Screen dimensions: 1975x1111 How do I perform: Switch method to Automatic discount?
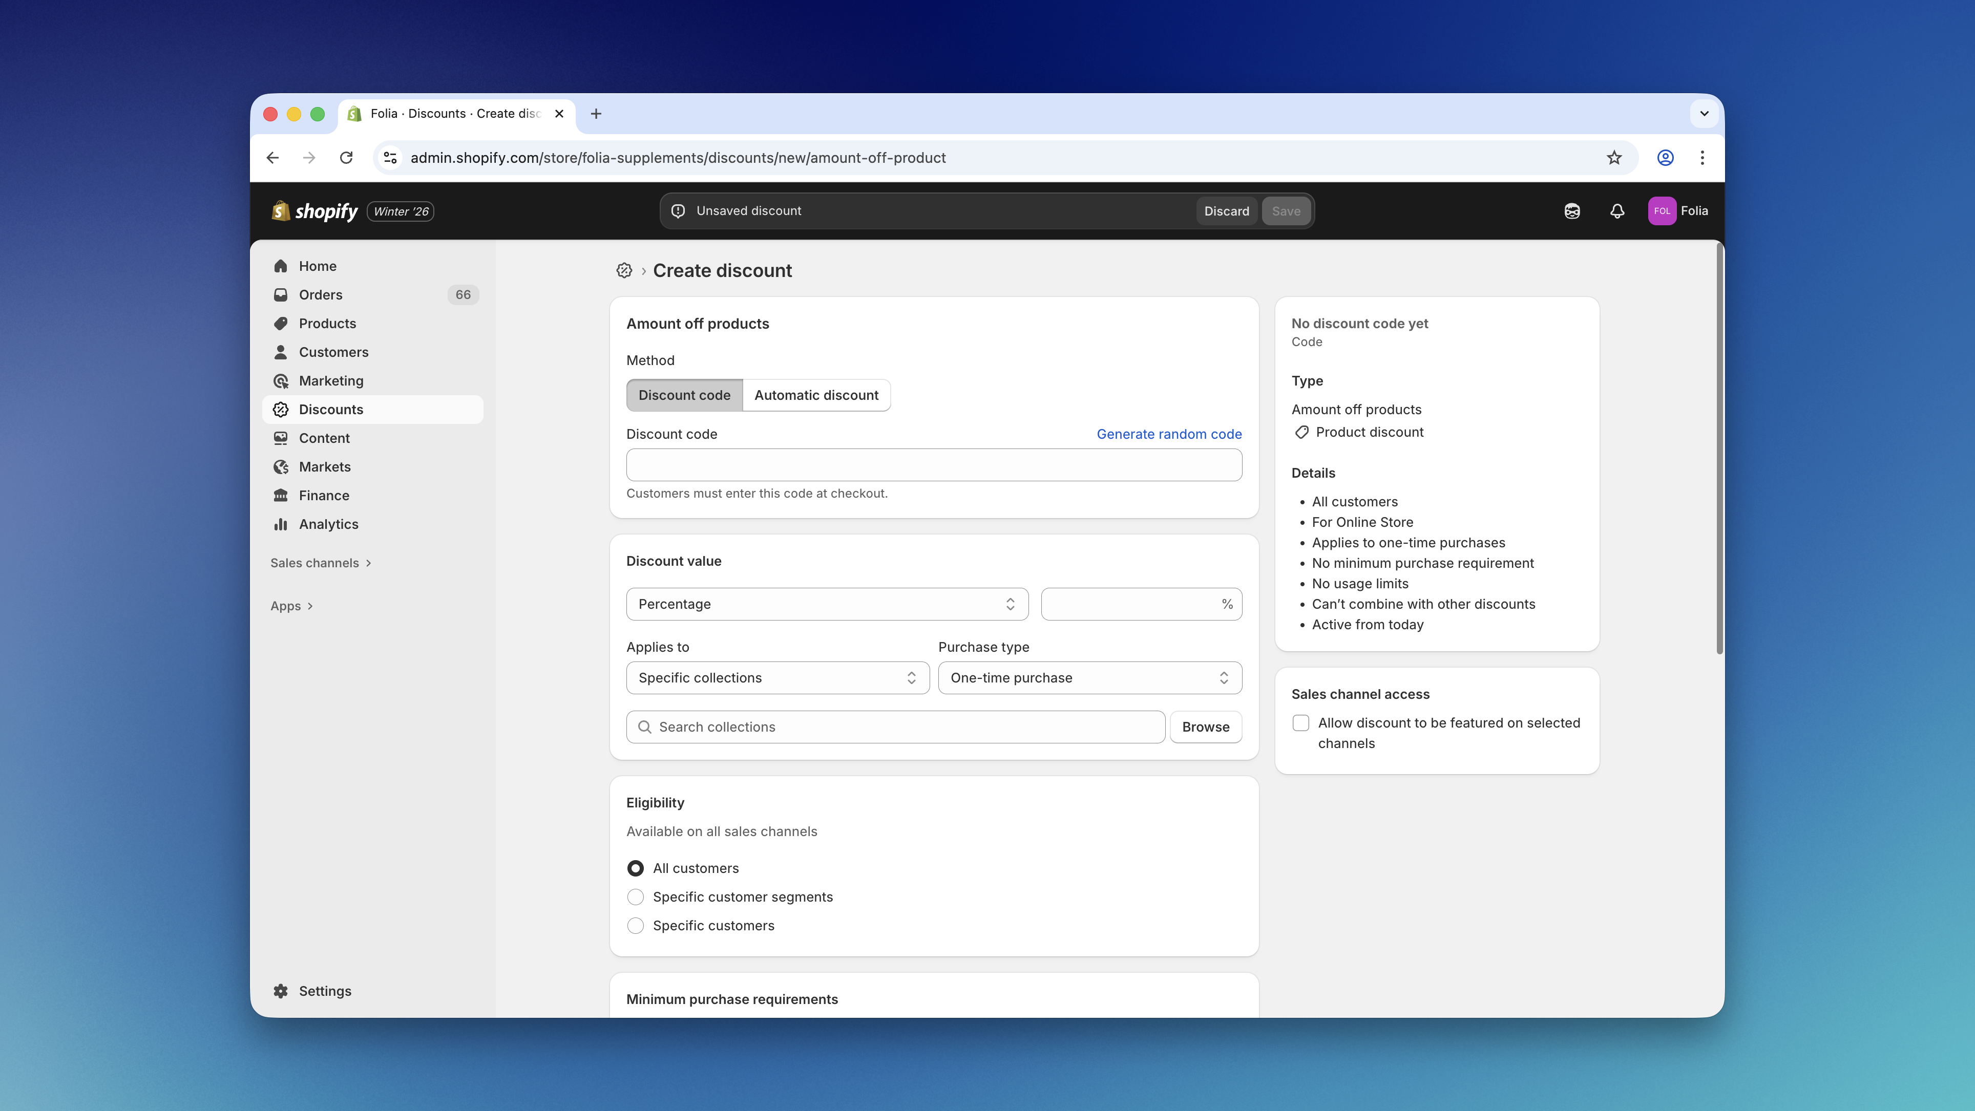coord(816,395)
